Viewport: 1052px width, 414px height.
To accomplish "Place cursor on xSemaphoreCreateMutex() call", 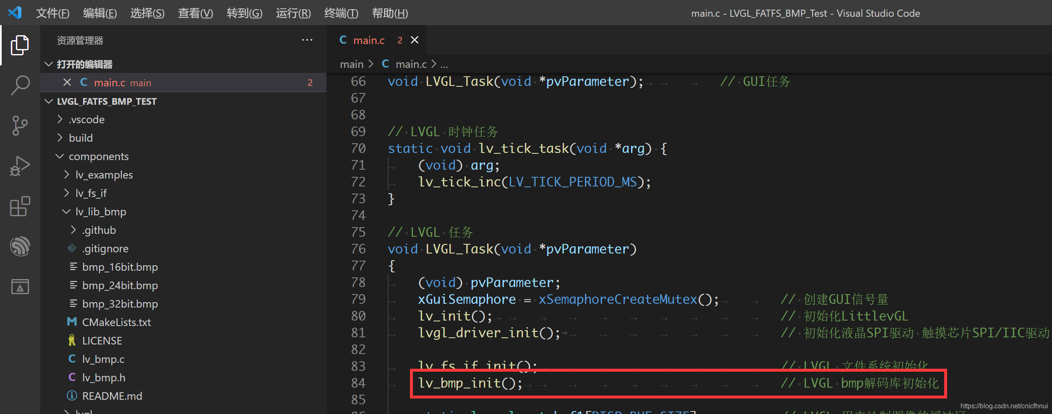I will click(x=628, y=299).
